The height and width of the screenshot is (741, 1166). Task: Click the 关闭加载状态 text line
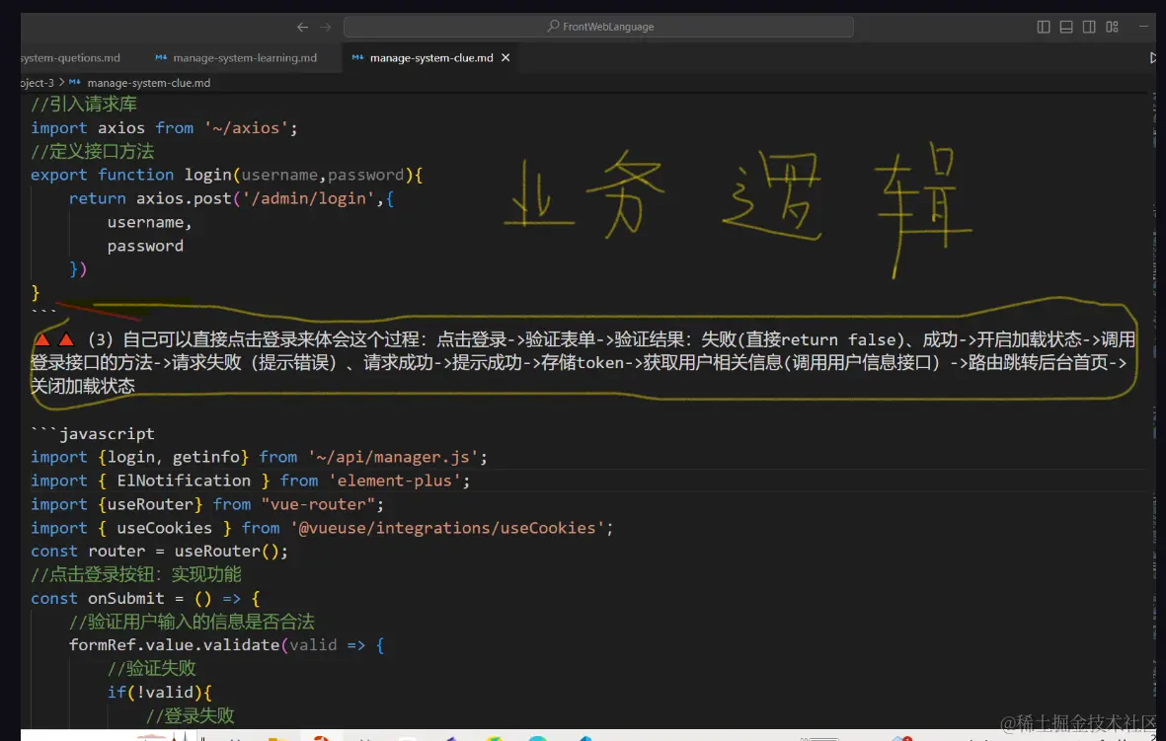(x=83, y=387)
